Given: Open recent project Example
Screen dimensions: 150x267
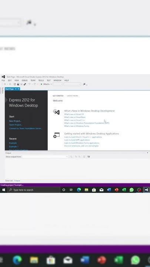Looking at the screenshot, I should pyautogui.click(x=13, y=143).
